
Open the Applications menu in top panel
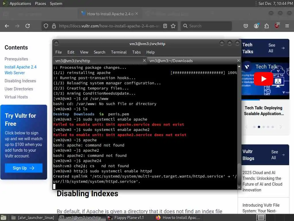coord(20,3)
